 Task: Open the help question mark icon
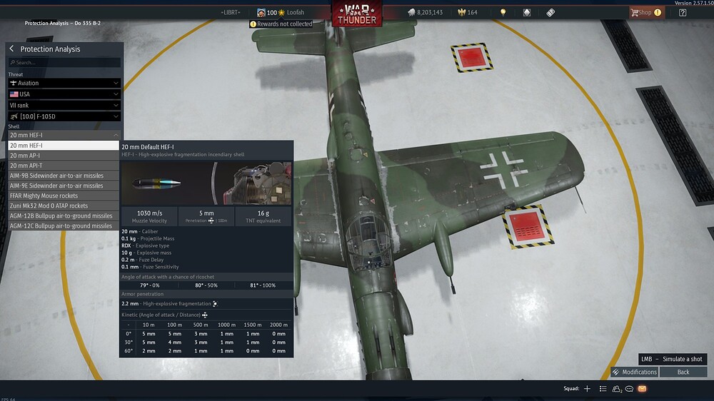683,12
